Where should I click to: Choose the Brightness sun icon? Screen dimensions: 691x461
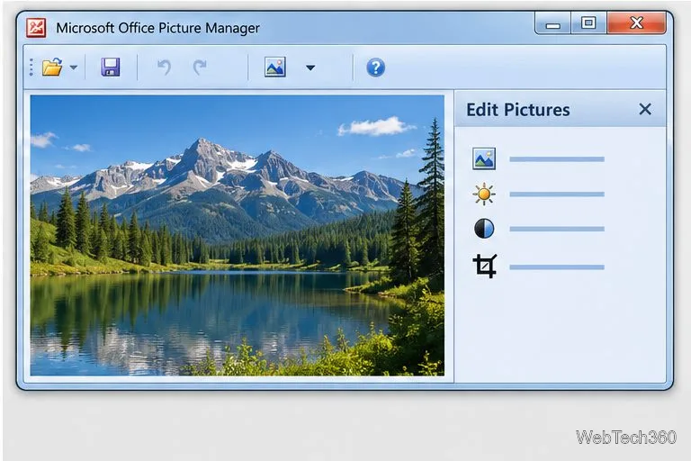(x=484, y=194)
